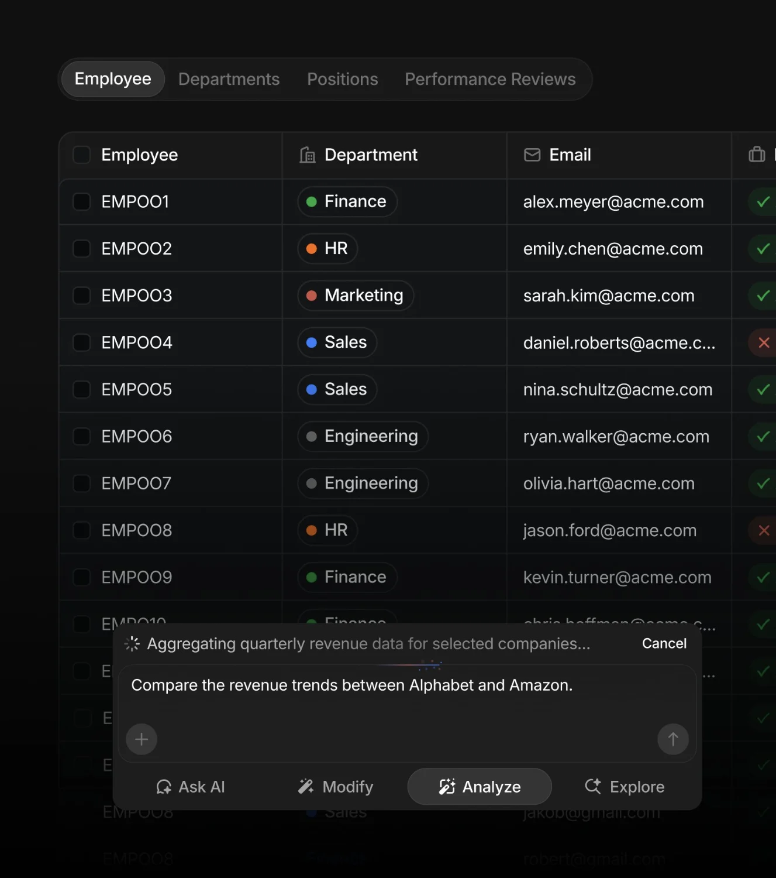The width and height of the screenshot is (776, 878).
Task: Click the email nina.schultz@acme.com
Action: 618,389
